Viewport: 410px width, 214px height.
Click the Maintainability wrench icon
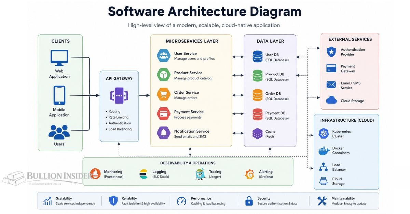[x=322, y=201]
